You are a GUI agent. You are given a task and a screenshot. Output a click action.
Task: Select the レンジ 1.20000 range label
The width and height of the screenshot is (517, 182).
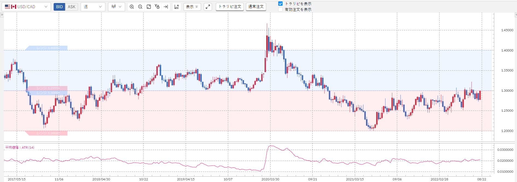[46, 133]
